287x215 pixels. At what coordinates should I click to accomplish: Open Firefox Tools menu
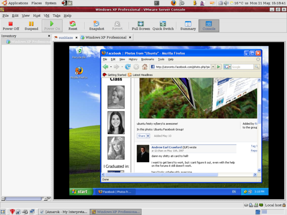pos(161,59)
